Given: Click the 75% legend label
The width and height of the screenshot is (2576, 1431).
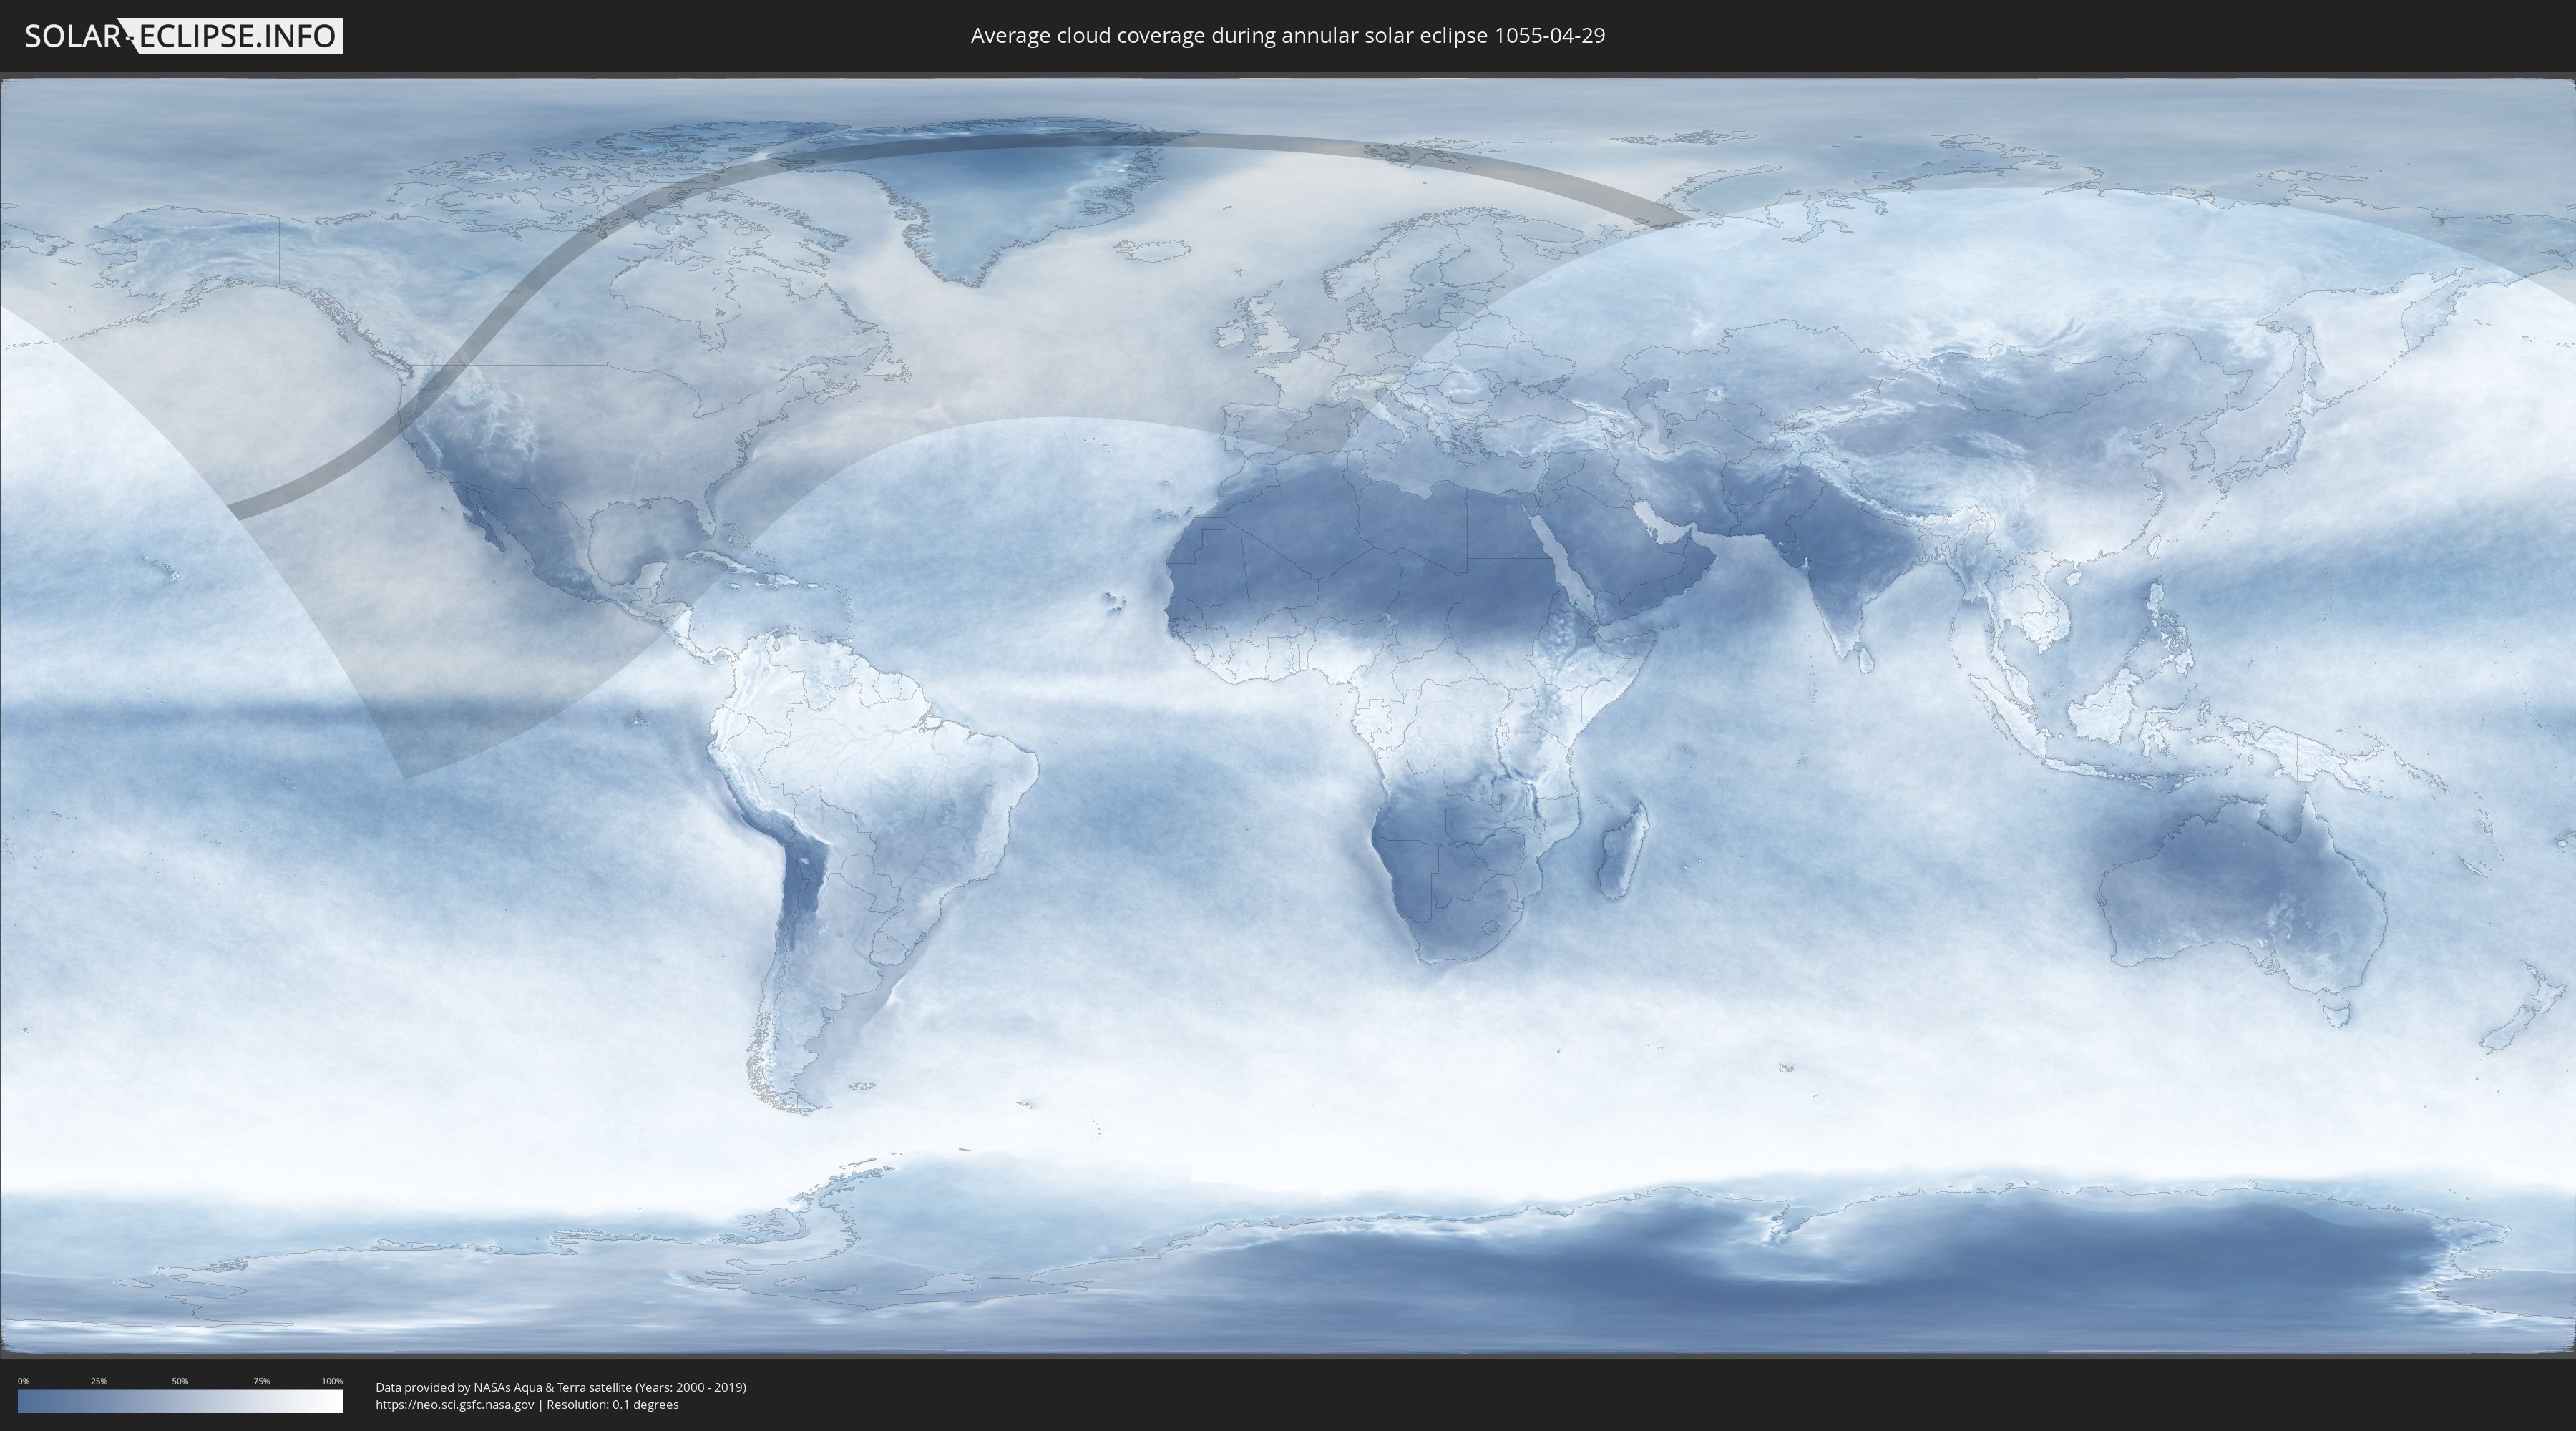Looking at the screenshot, I should (261, 1381).
